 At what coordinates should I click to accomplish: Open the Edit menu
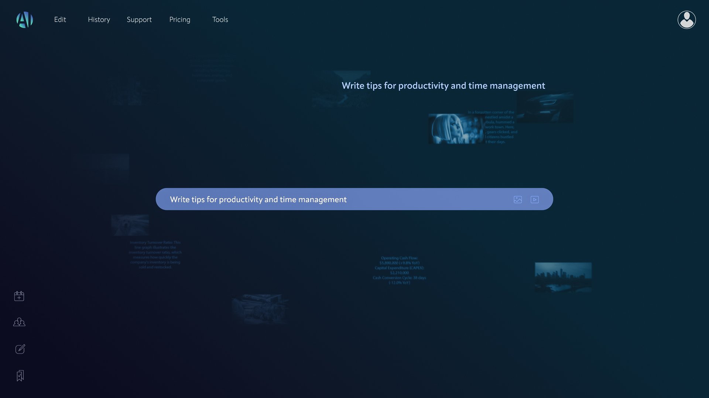click(x=60, y=20)
